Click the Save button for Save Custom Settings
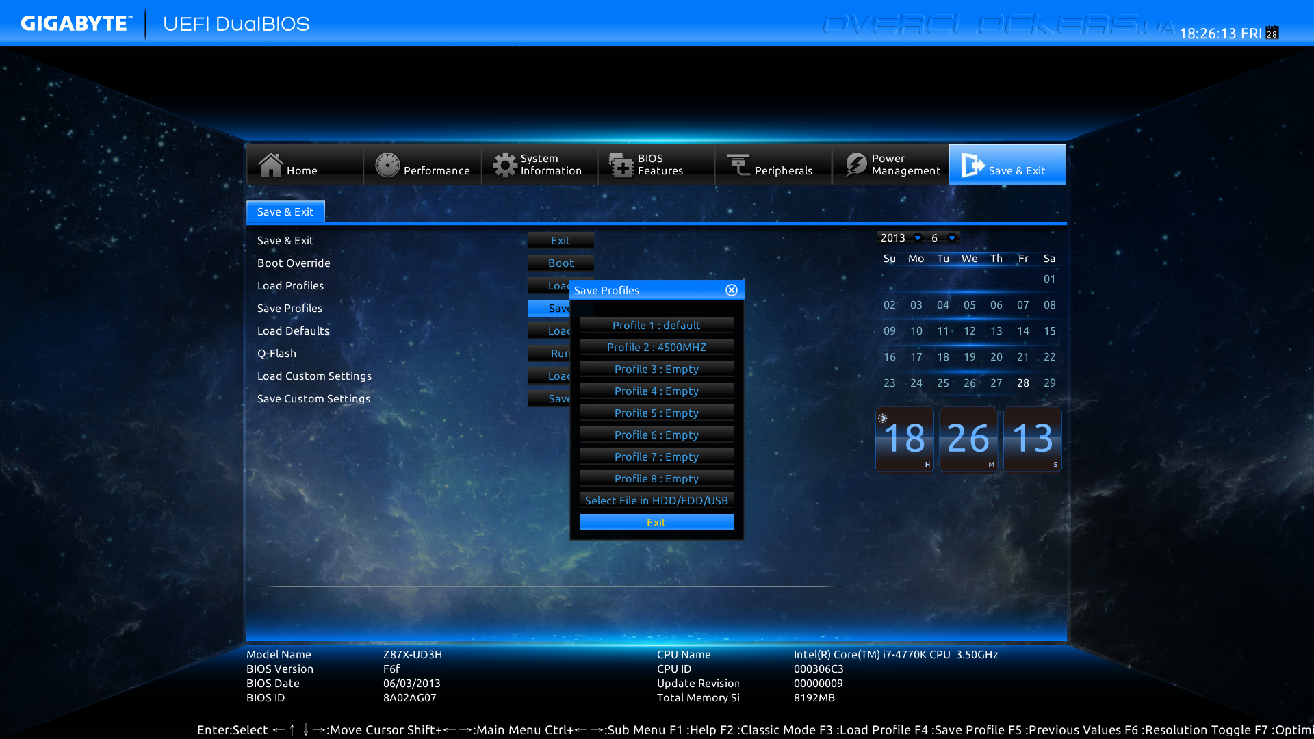 click(x=549, y=399)
